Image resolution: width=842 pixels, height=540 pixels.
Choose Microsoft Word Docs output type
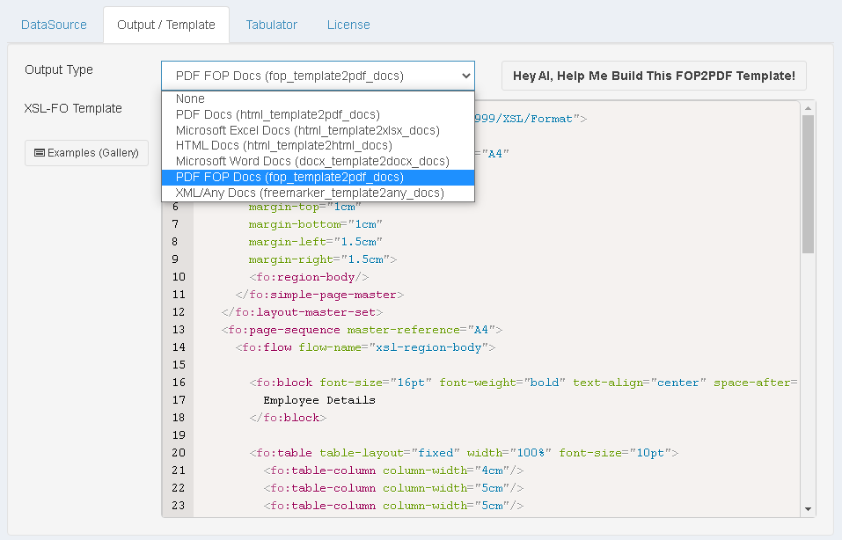pos(312,161)
